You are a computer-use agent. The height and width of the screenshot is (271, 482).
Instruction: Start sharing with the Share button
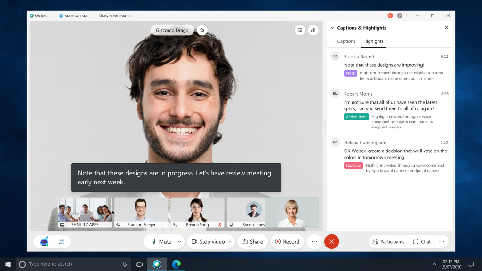coord(252,241)
